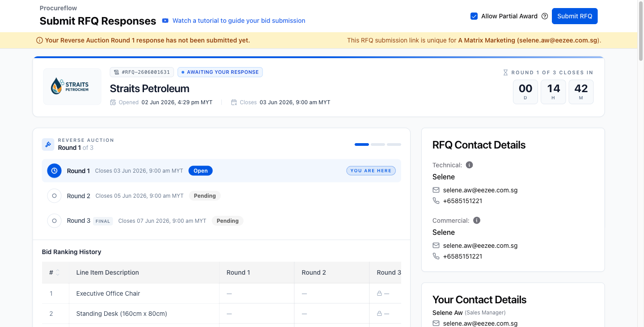
Task: Click the Closes date calendar icon
Action: pyautogui.click(x=234, y=102)
